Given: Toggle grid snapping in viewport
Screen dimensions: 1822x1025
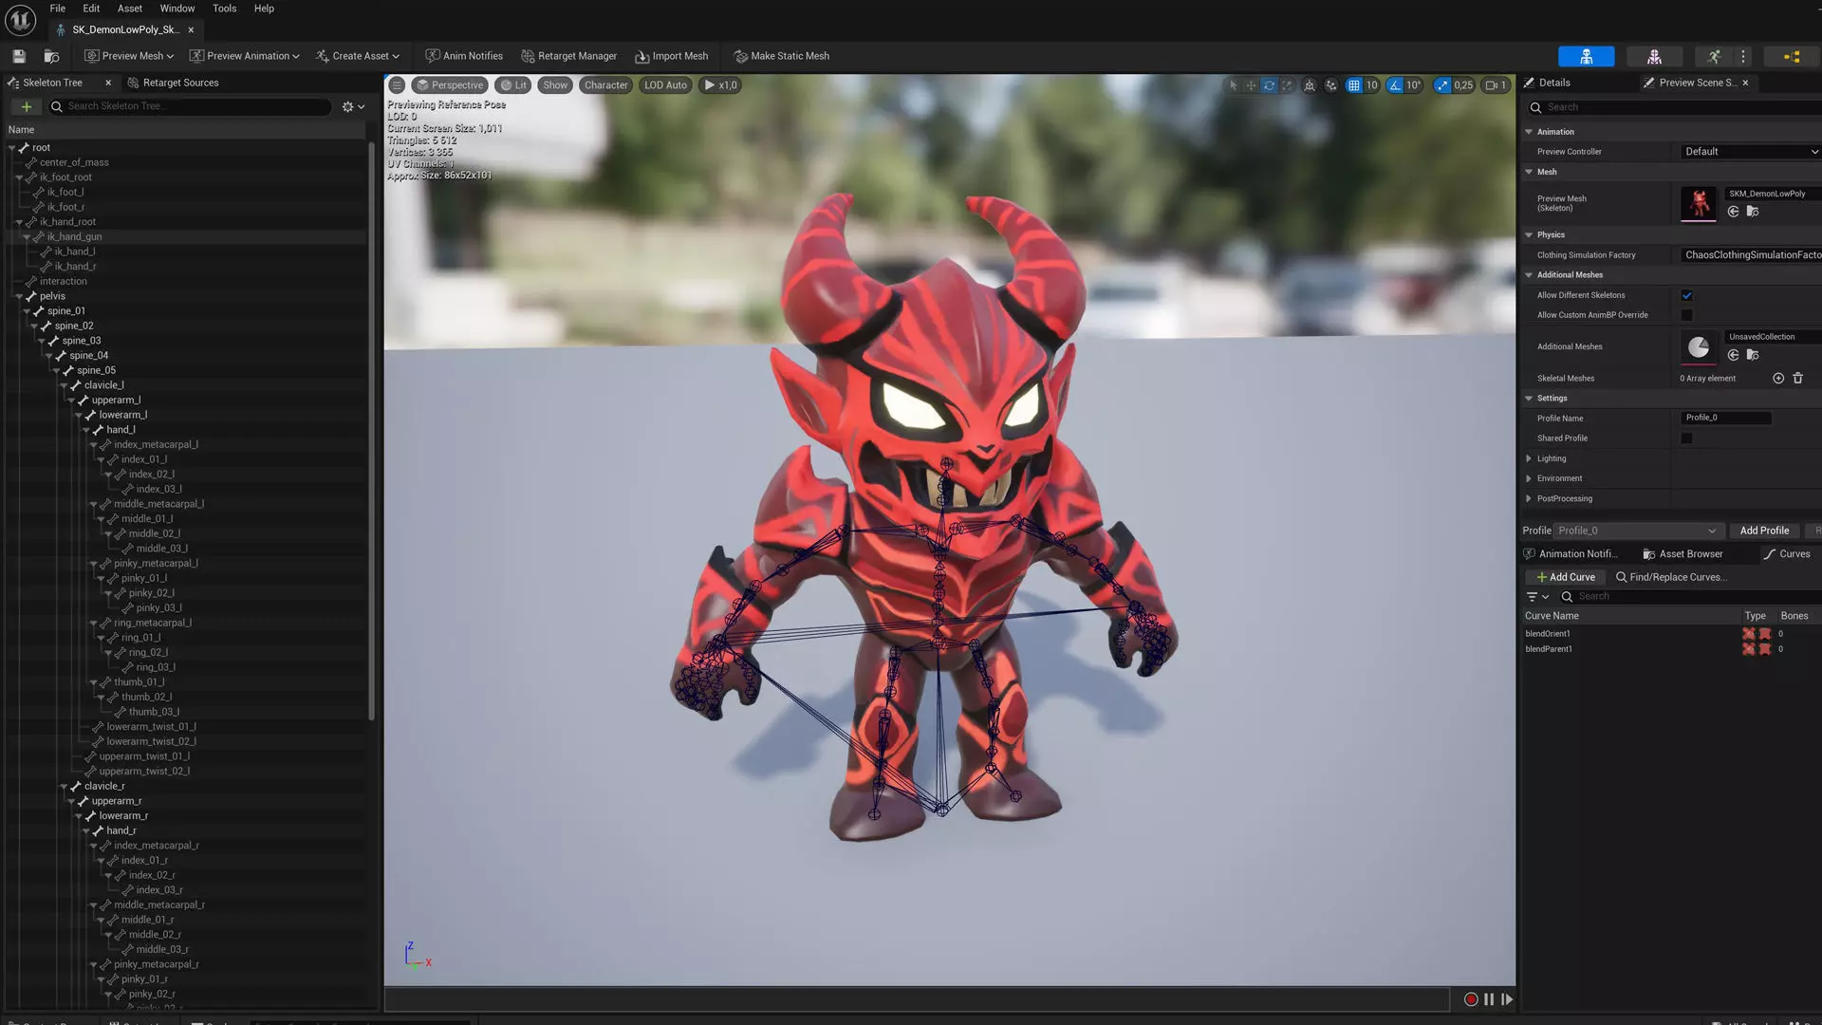Looking at the screenshot, I should coord(1354,85).
